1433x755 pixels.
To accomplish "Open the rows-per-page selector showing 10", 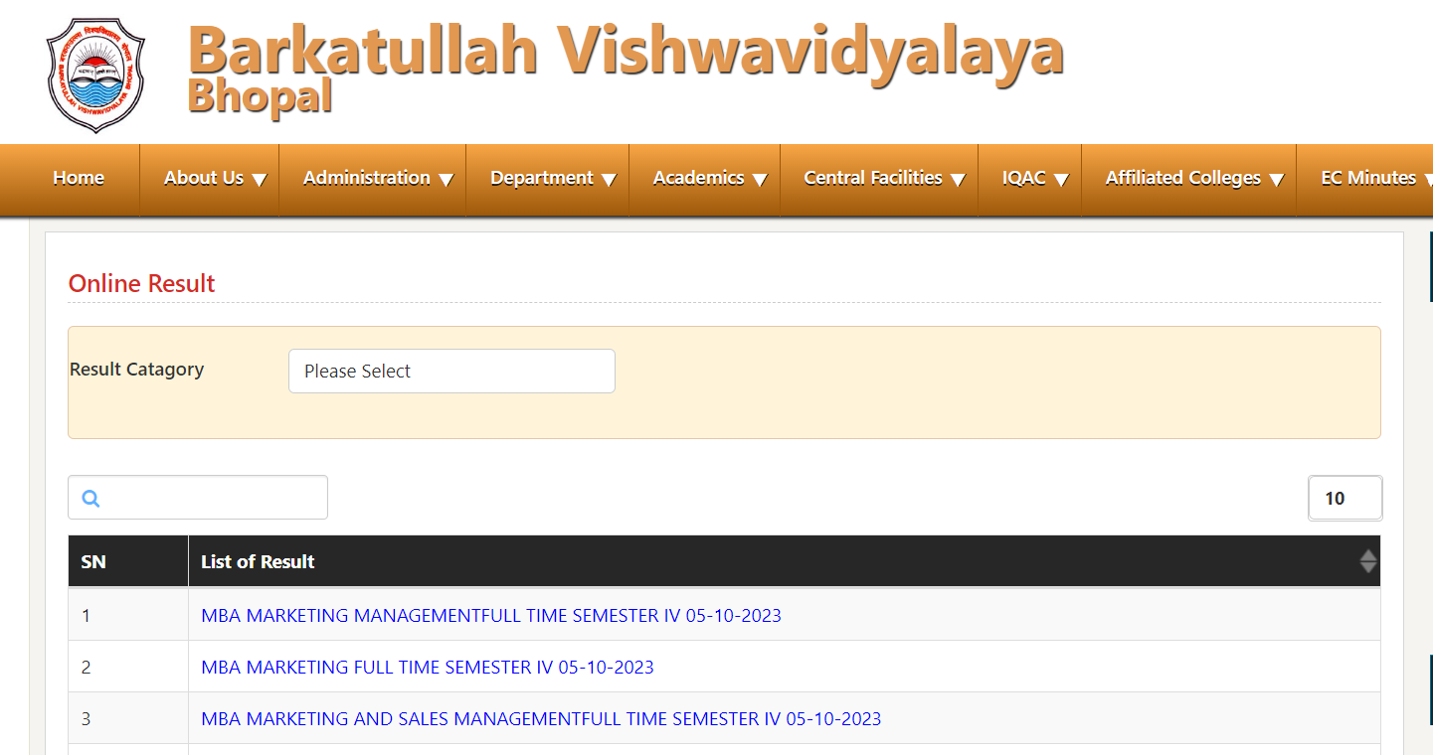I will (1344, 498).
